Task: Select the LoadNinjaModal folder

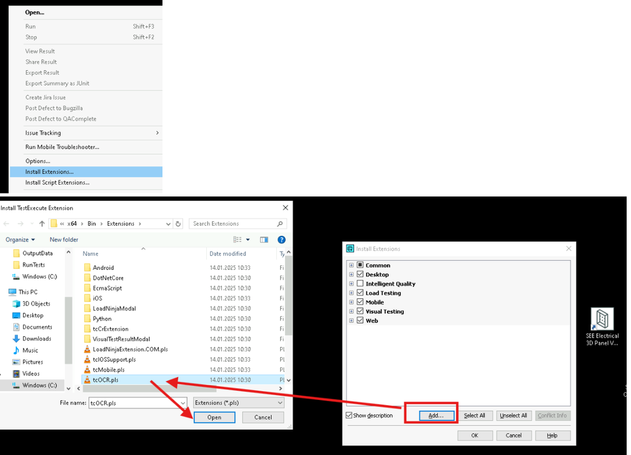Action: click(114, 308)
